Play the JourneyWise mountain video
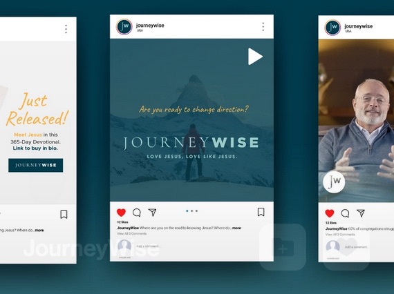This screenshot has width=394, height=294. point(255,57)
